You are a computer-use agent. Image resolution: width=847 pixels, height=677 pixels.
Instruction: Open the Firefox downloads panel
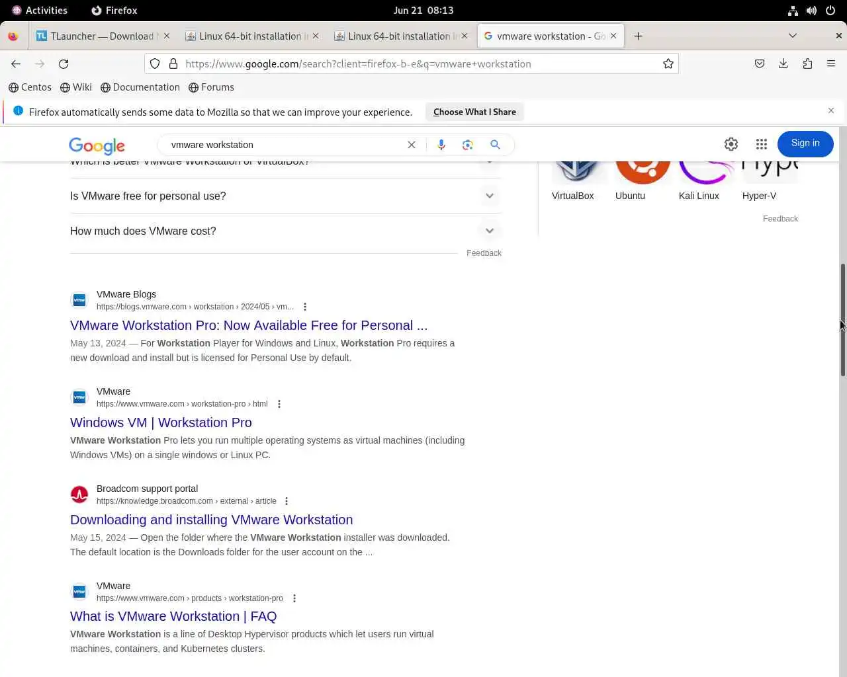click(x=783, y=63)
